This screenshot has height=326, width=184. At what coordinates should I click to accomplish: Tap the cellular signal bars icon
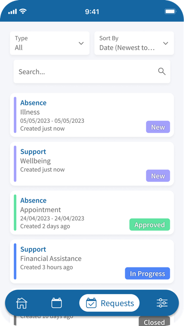(x=13, y=12)
